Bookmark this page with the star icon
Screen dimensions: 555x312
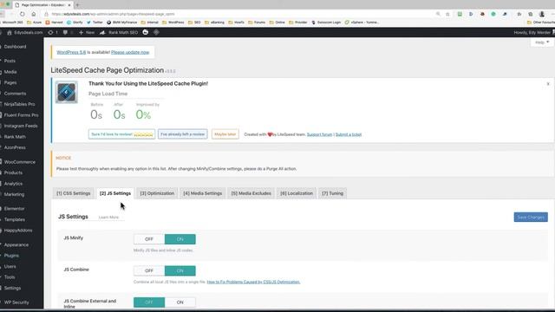[x=447, y=14]
